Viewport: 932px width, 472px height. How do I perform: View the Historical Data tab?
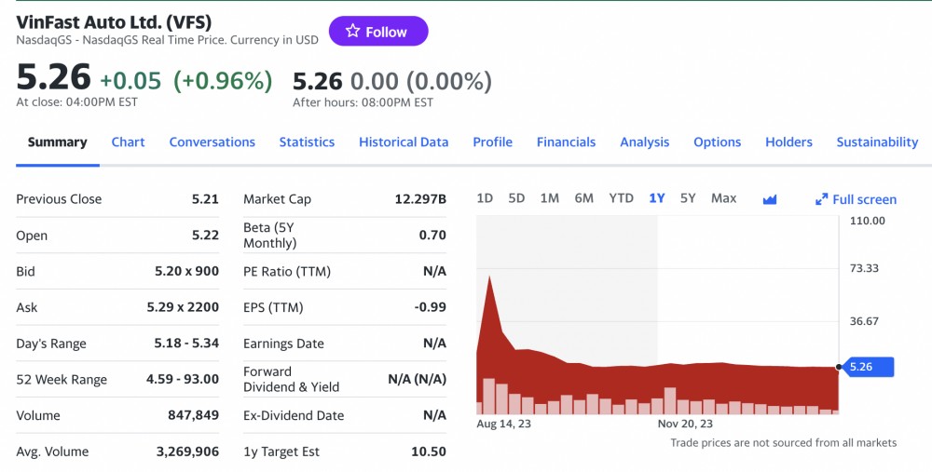tap(404, 142)
